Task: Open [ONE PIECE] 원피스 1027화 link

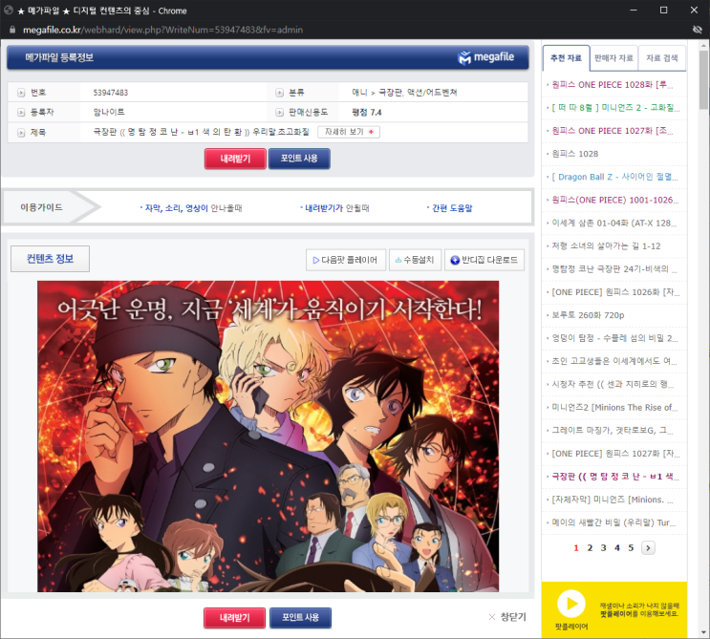Action: [x=615, y=454]
